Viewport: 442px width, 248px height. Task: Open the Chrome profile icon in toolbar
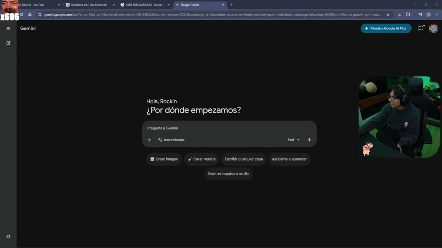pyautogui.click(x=429, y=14)
